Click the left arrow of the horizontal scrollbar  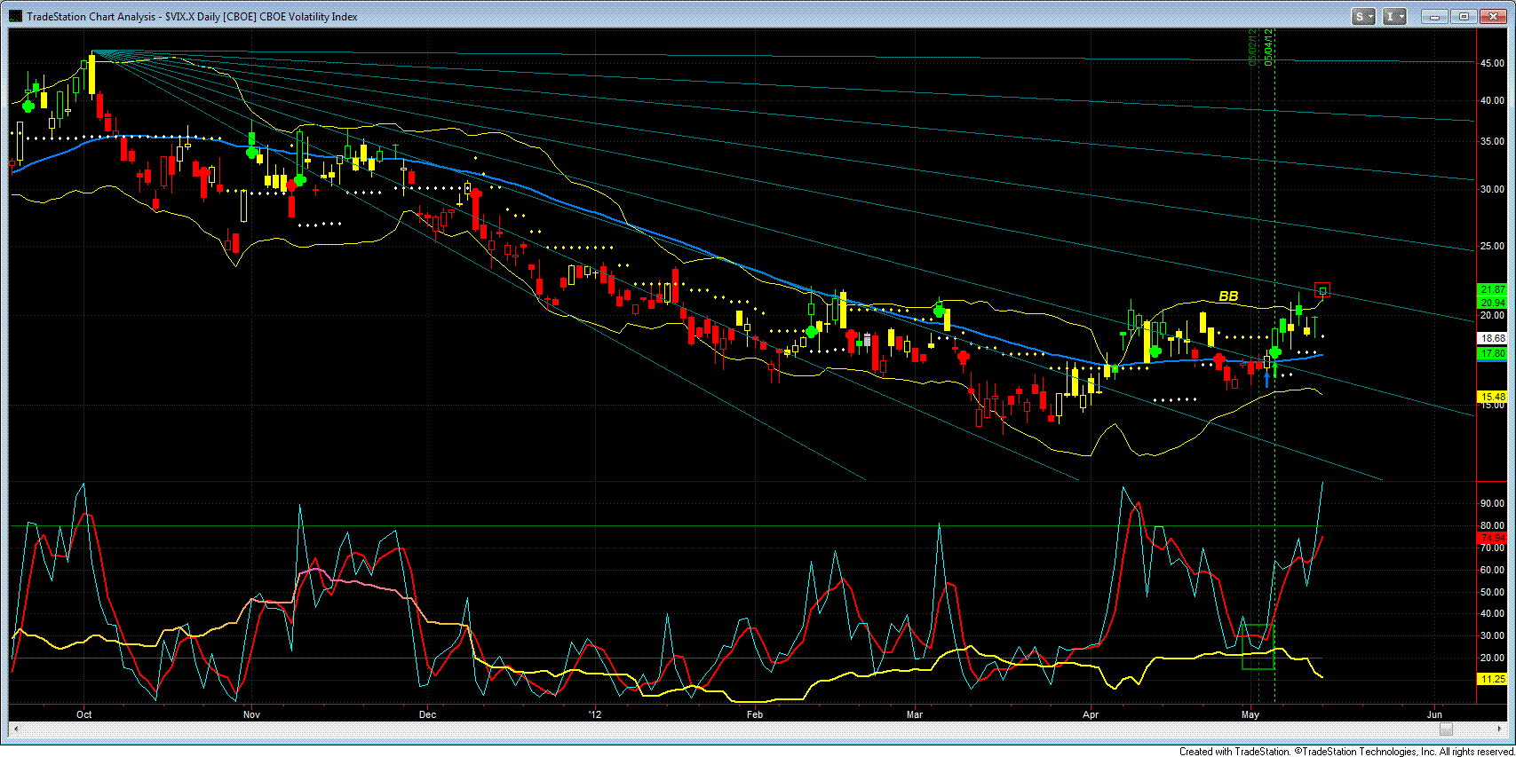pyautogui.click(x=15, y=729)
